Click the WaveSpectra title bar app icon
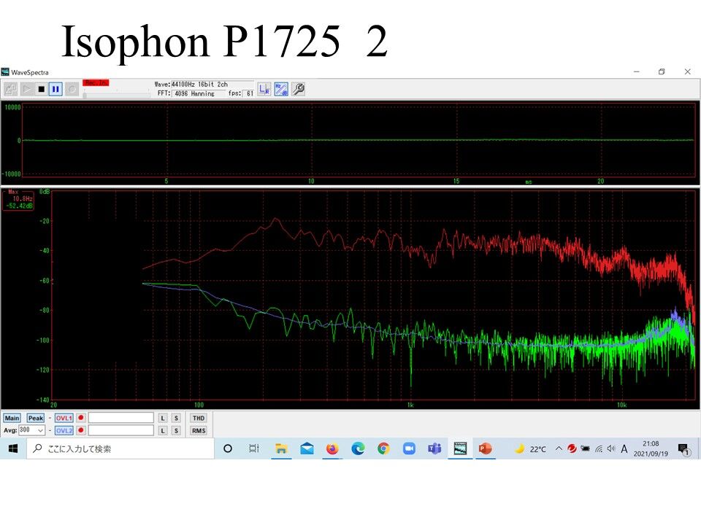The height and width of the screenshot is (525, 701). [5, 72]
